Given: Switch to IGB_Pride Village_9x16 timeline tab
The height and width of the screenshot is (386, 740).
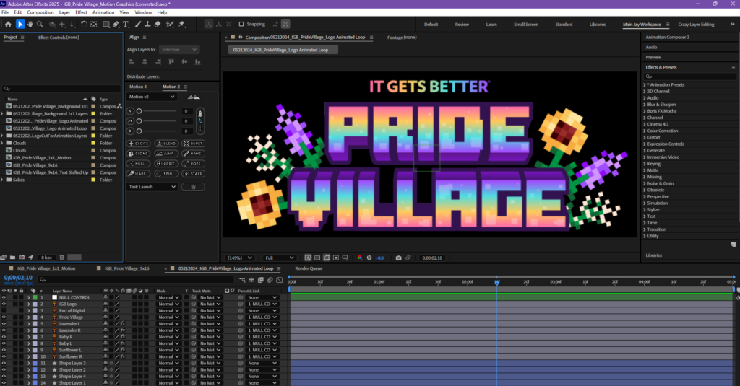Looking at the screenshot, I should pyautogui.click(x=127, y=268).
